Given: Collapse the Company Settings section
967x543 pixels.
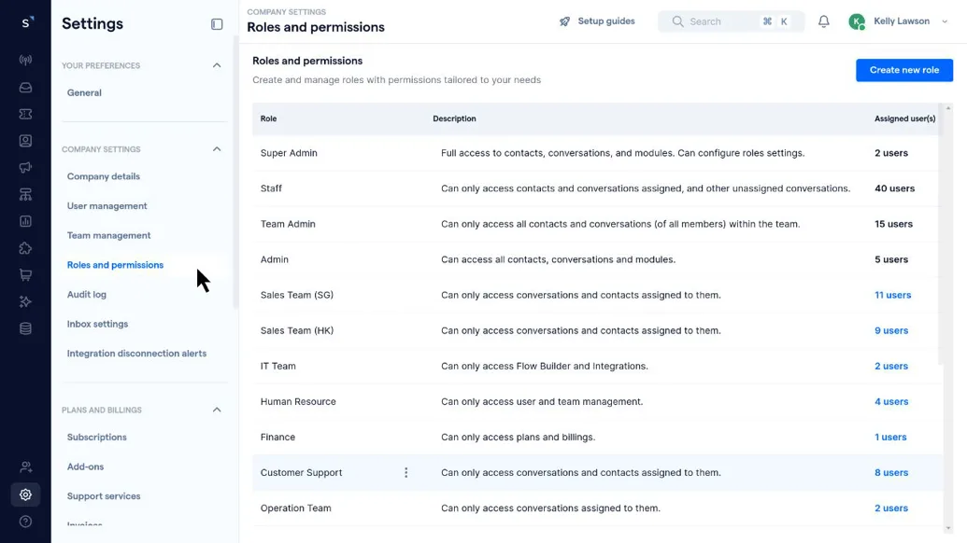Looking at the screenshot, I should point(217,149).
